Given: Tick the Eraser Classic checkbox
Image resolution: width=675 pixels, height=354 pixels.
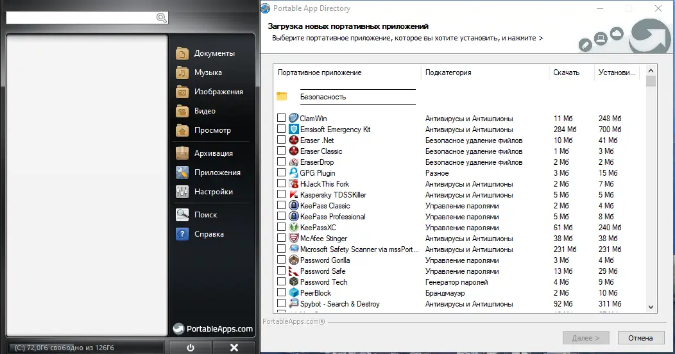Looking at the screenshot, I should pyautogui.click(x=281, y=151).
